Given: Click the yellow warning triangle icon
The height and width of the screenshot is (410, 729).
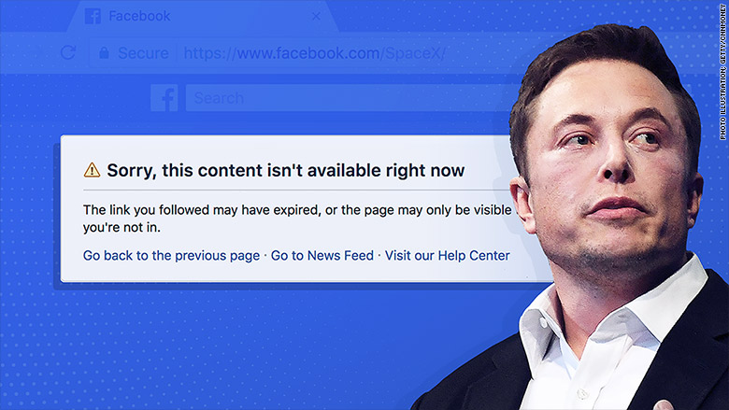Looking at the screenshot, I should click(x=92, y=170).
